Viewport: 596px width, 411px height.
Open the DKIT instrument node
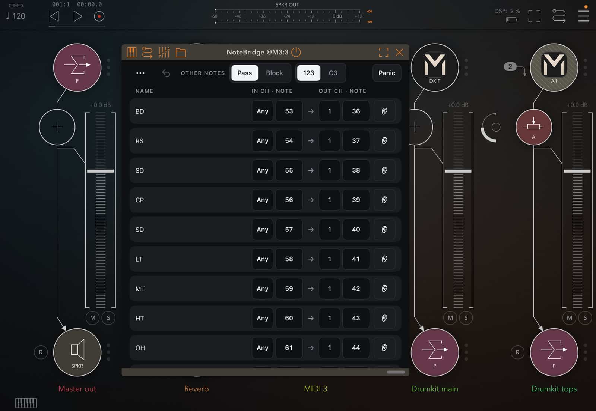pyautogui.click(x=435, y=67)
